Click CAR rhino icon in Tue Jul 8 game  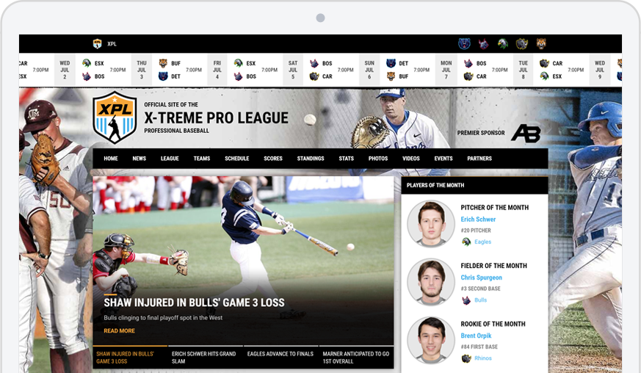point(544,63)
